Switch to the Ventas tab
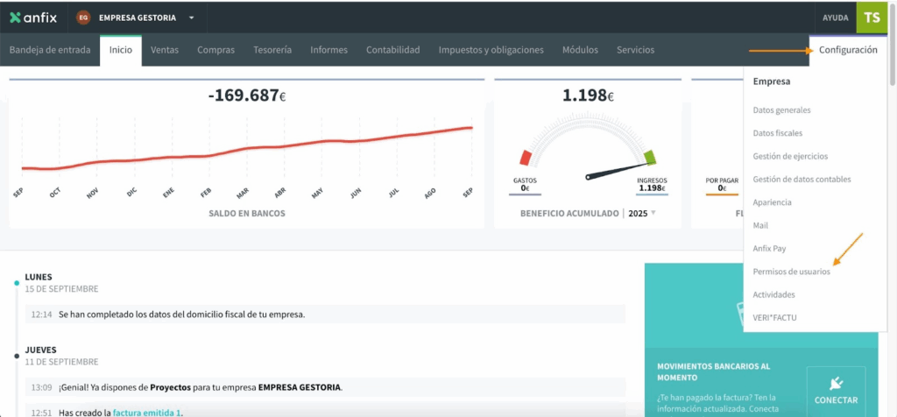897x417 pixels. coord(165,50)
